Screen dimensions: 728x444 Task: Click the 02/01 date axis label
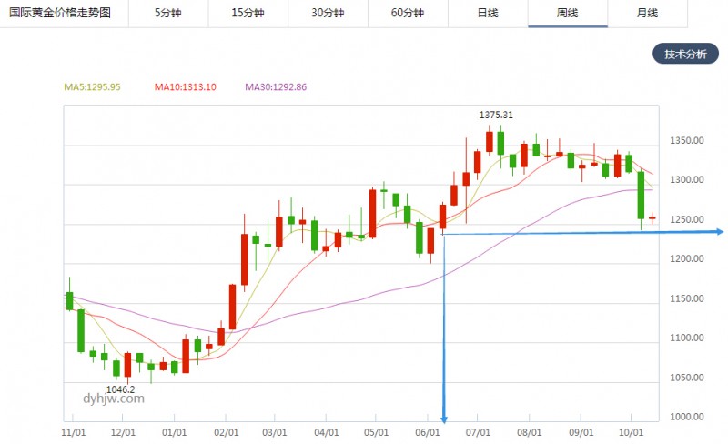[225, 432]
